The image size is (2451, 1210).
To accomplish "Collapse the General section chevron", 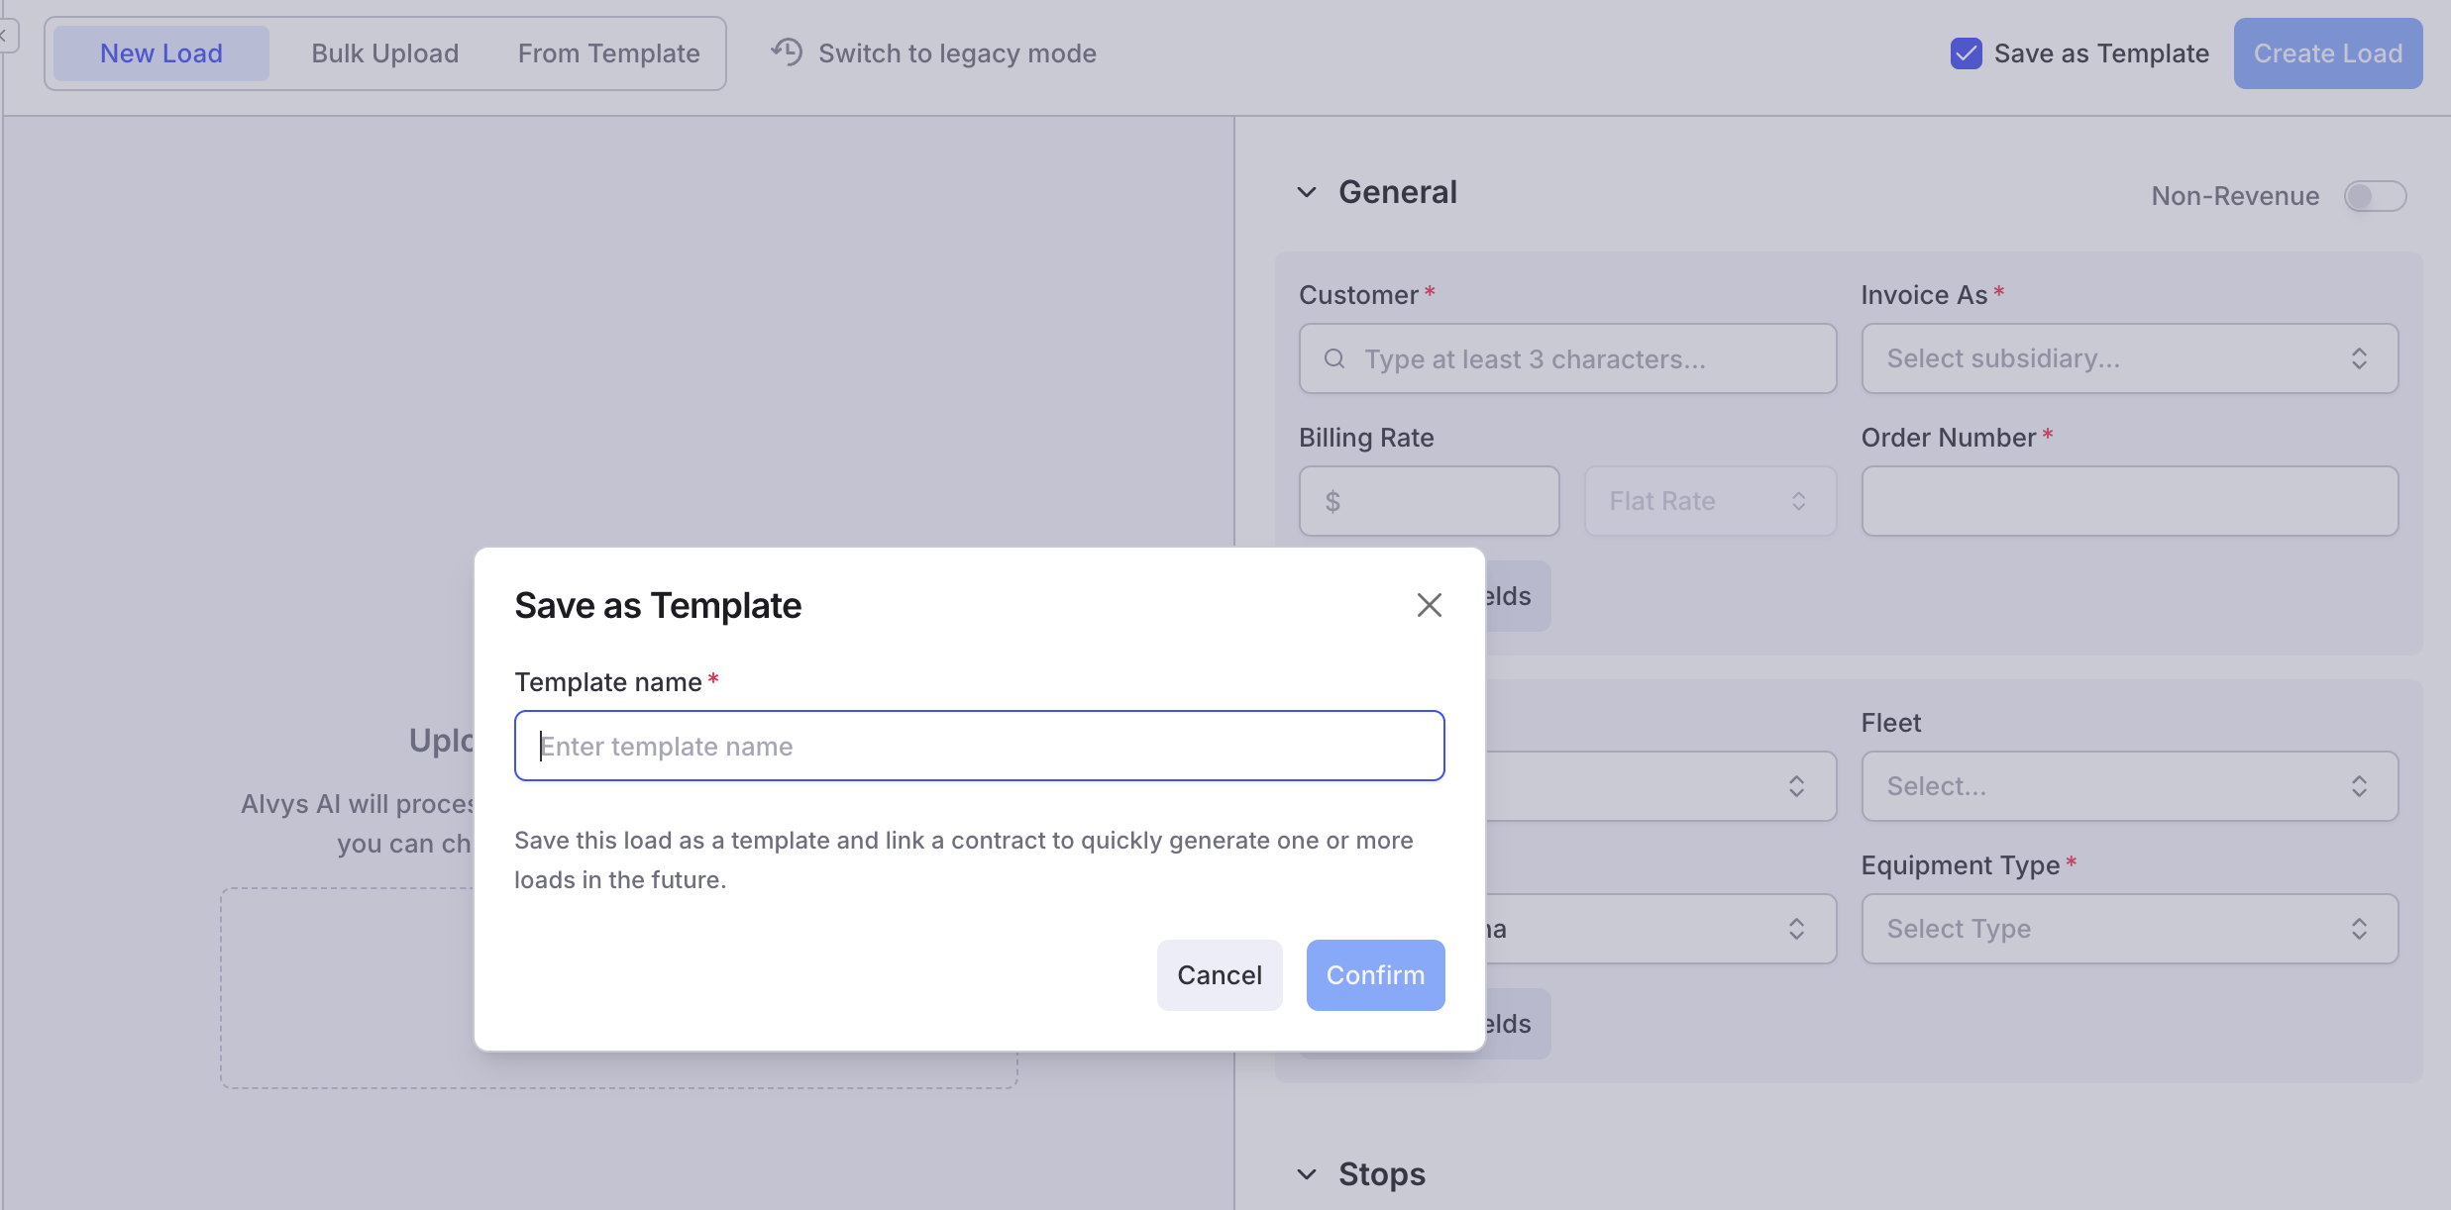I will (1307, 192).
